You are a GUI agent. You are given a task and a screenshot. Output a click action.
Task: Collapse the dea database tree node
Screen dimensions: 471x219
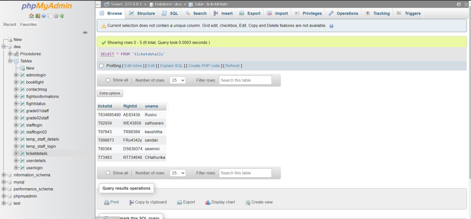pyautogui.click(x=4, y=47)
